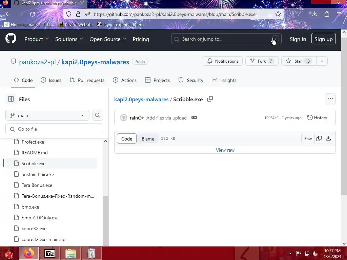This screenshot has height=260, width=347.
Task: Select the Code view toggle
Action: click(127, 138)
